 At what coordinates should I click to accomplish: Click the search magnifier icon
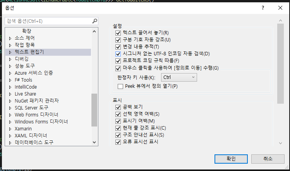pos(94,21)
